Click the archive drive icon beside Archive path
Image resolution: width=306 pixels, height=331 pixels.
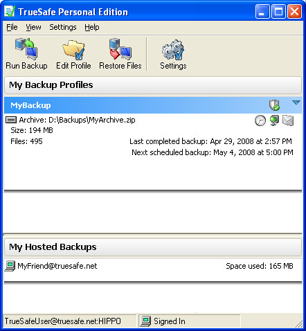click(x=11, y=120)
